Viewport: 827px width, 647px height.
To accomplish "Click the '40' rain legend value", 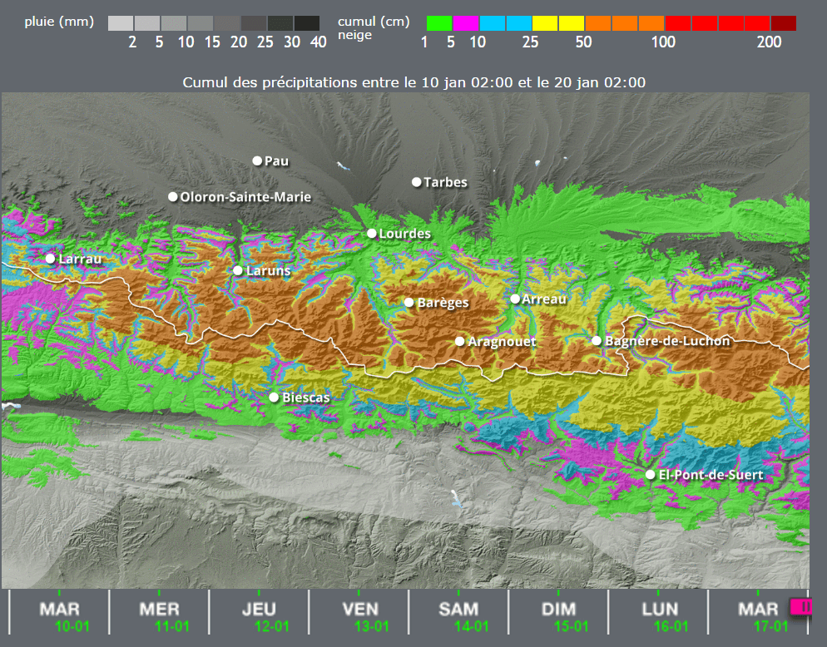I will point(319,42).
